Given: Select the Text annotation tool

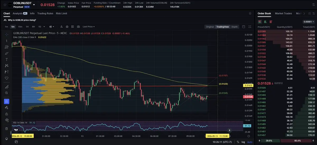Looking at the screenshot, I should 7,59.
